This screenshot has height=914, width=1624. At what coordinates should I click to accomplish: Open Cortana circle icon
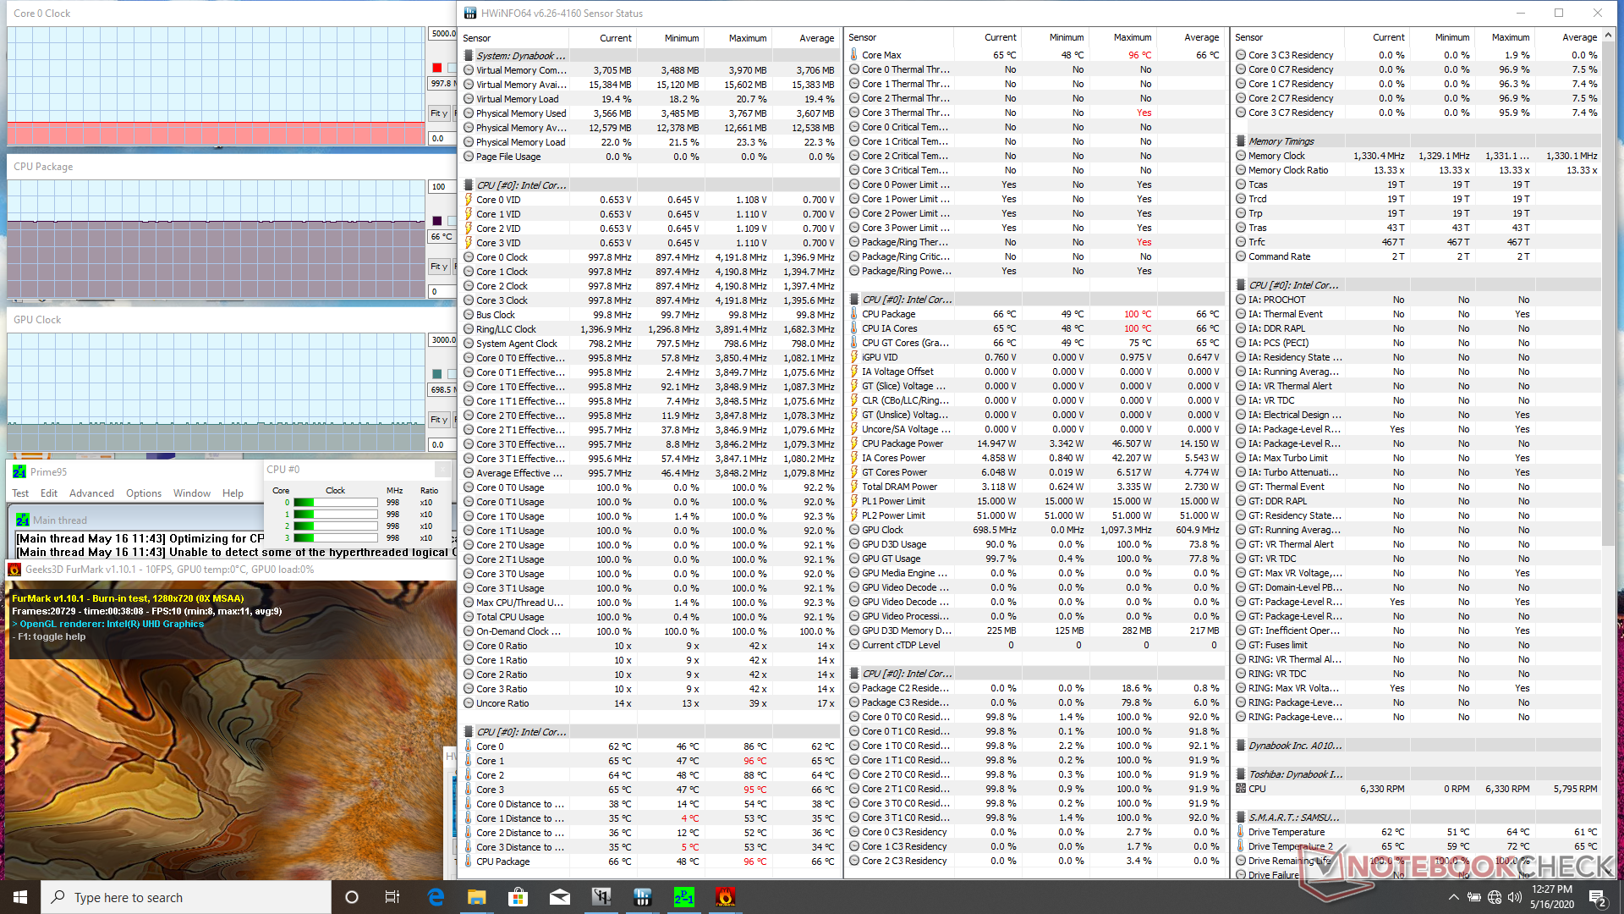point(352,897)
